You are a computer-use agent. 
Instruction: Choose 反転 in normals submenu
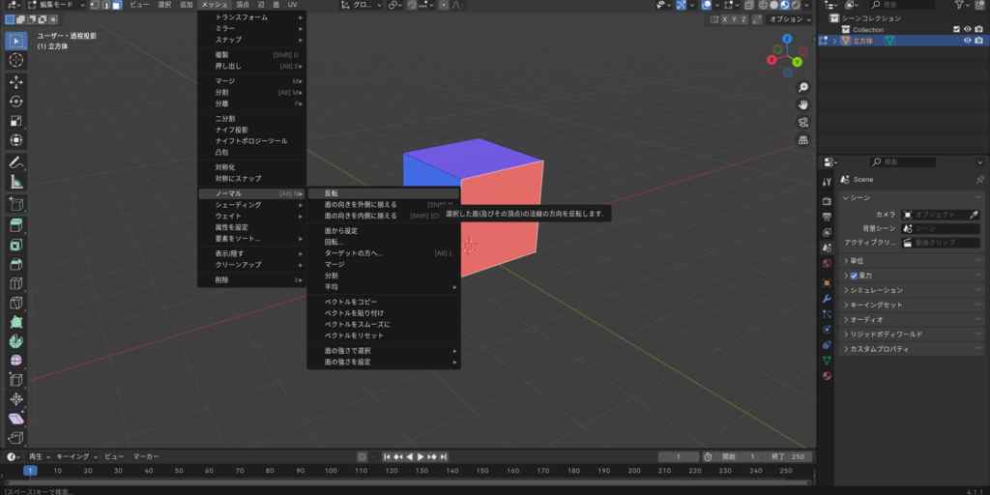click(x=383, y=193)
